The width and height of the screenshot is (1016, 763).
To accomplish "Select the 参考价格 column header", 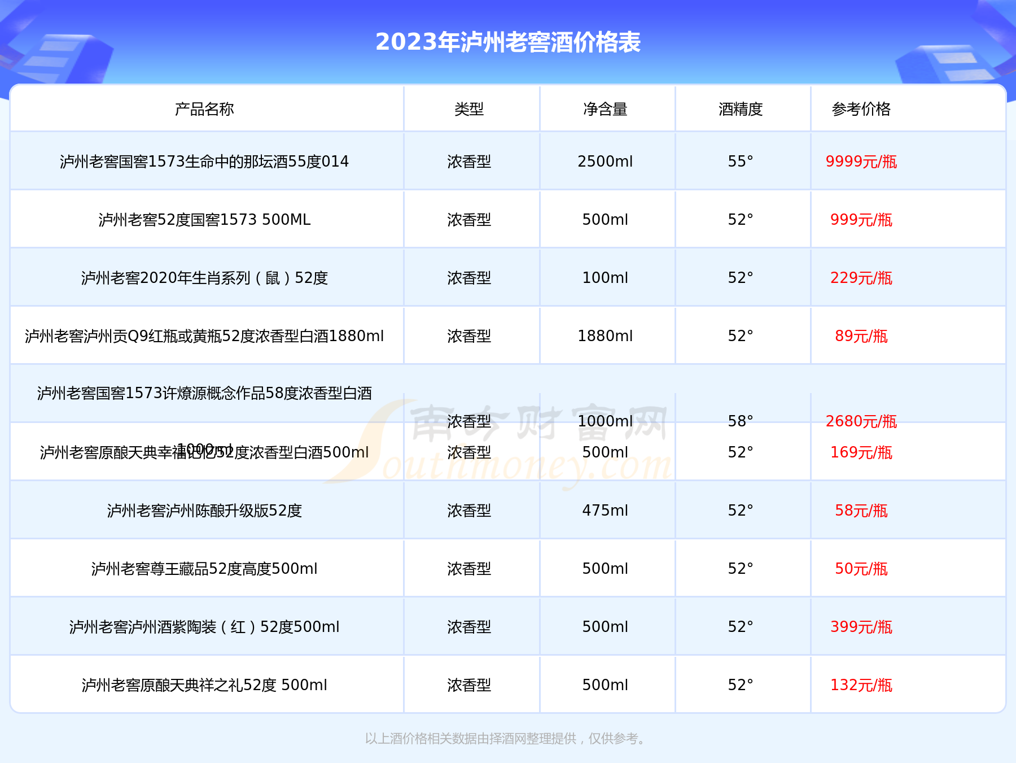I will click(x=861, y=109).
